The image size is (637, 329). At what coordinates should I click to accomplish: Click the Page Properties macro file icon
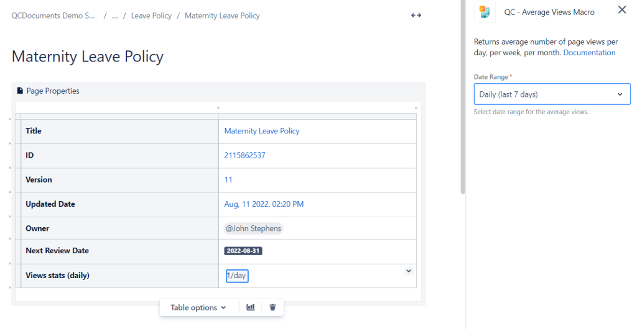point(20,91)
